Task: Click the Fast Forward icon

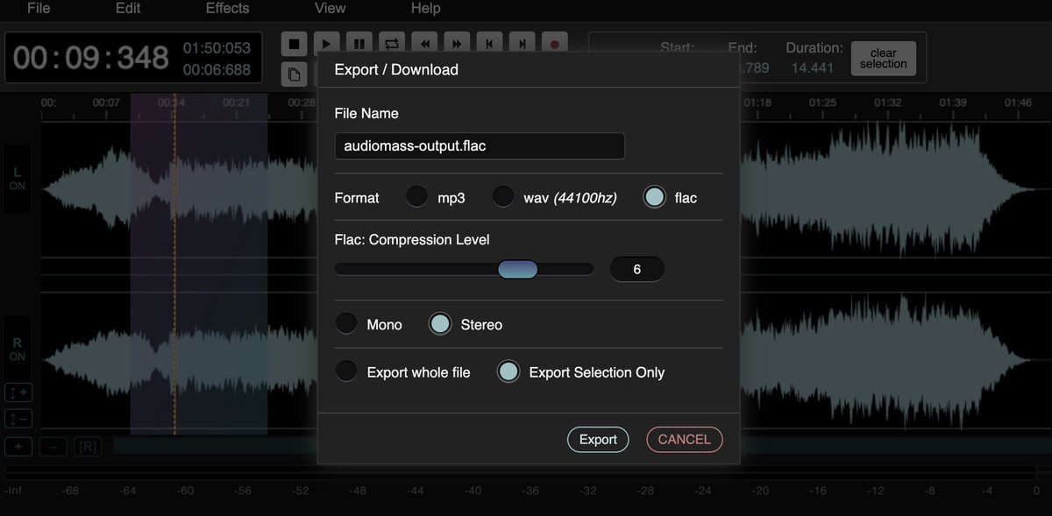Action: click(x=456, y=43)
